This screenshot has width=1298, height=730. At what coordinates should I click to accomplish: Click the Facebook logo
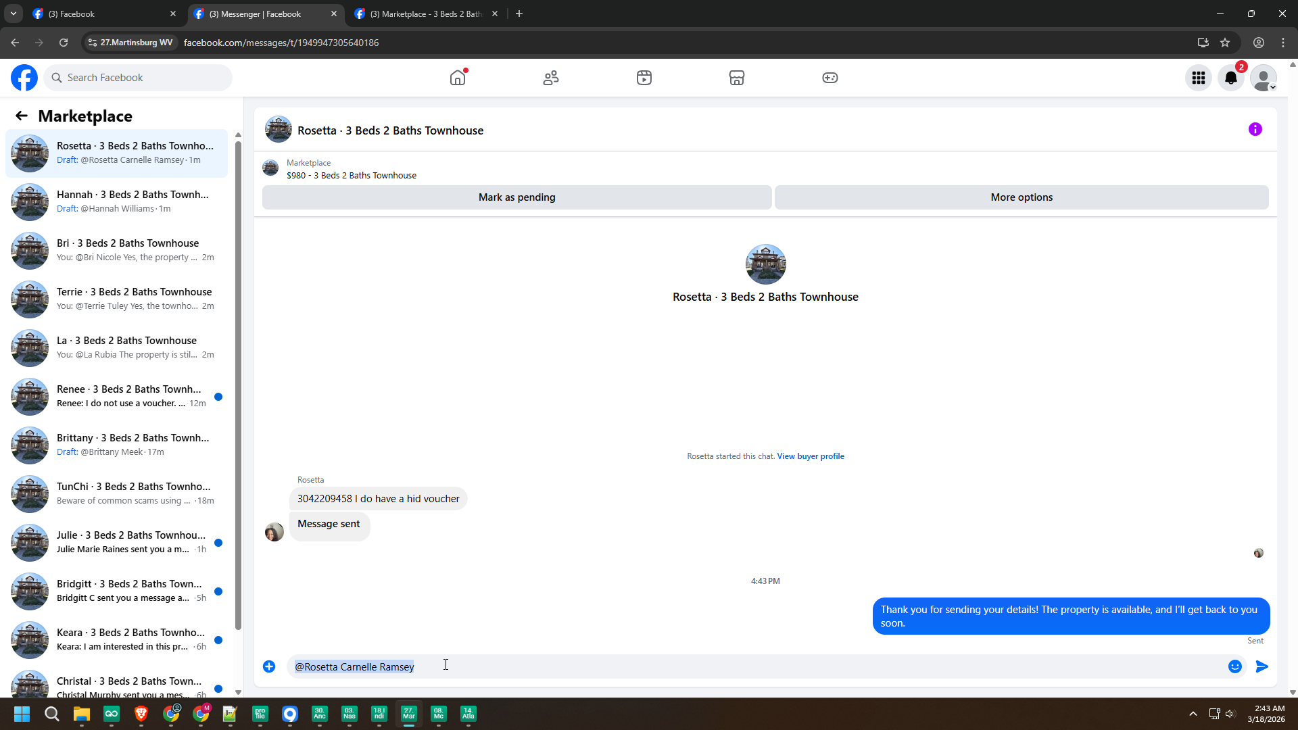tap(24, 78)
